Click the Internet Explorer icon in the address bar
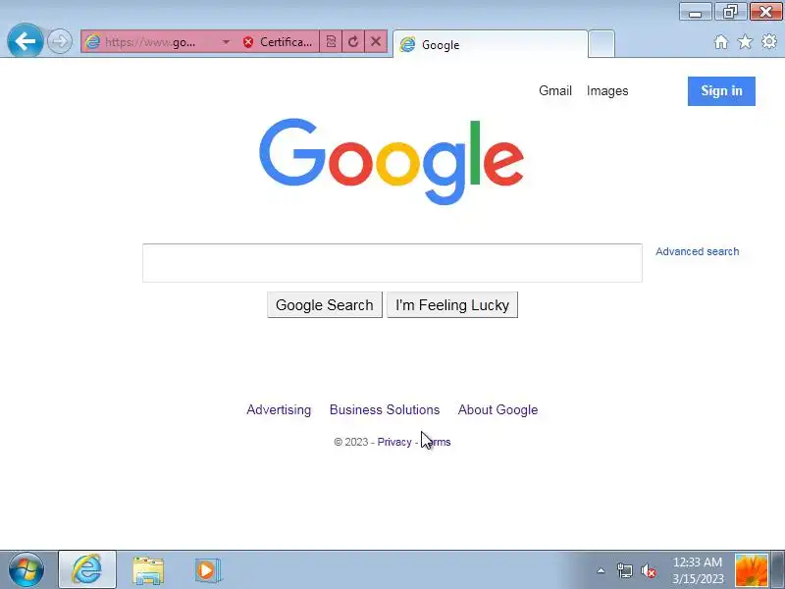This screenshot has width=785, height=589. pyautogui.click(x=92, y=41)
